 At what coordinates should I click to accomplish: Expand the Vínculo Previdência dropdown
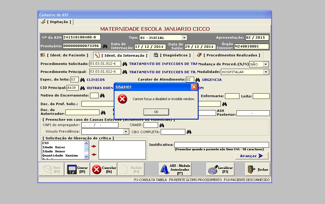(x=126, y=132)
